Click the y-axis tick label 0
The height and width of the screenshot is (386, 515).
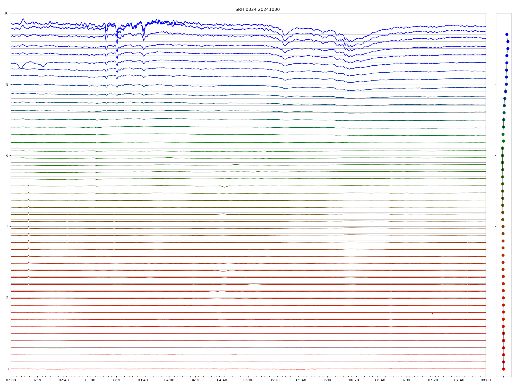[7, 369]
